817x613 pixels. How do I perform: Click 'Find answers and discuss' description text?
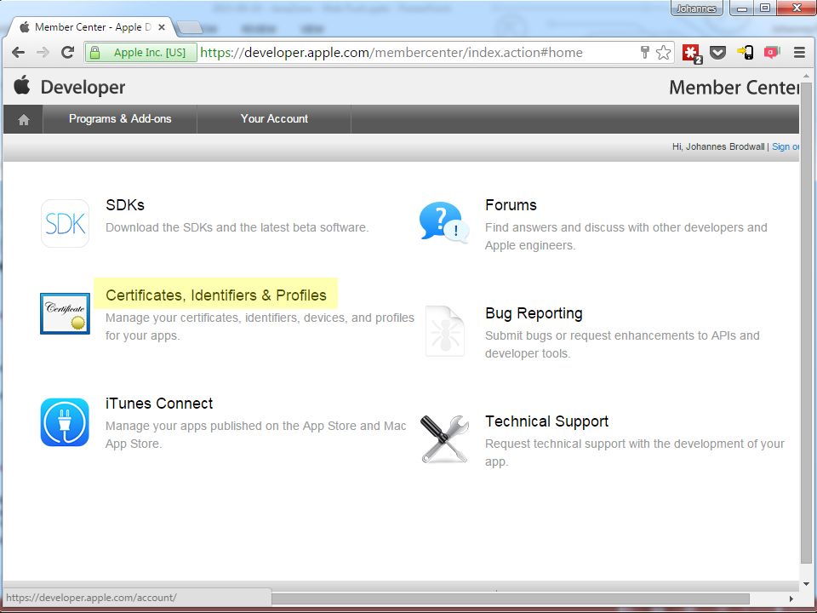(x=626, y=236)
